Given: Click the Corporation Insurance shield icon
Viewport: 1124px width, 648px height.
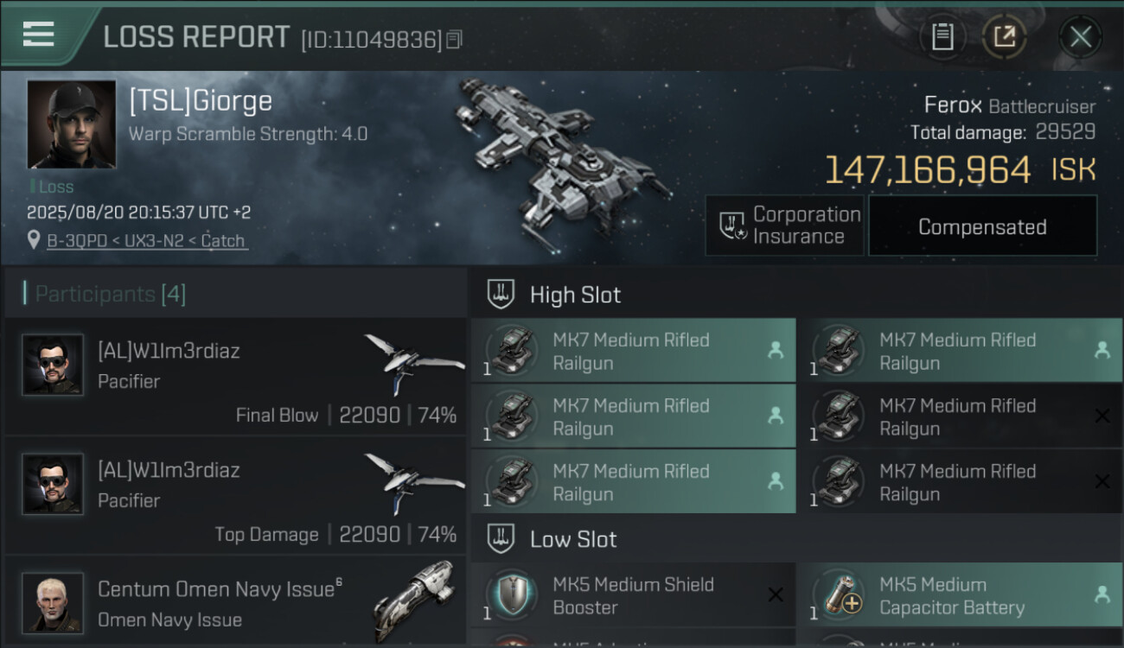Looking at the screenshot, I should tap(733, 226).
